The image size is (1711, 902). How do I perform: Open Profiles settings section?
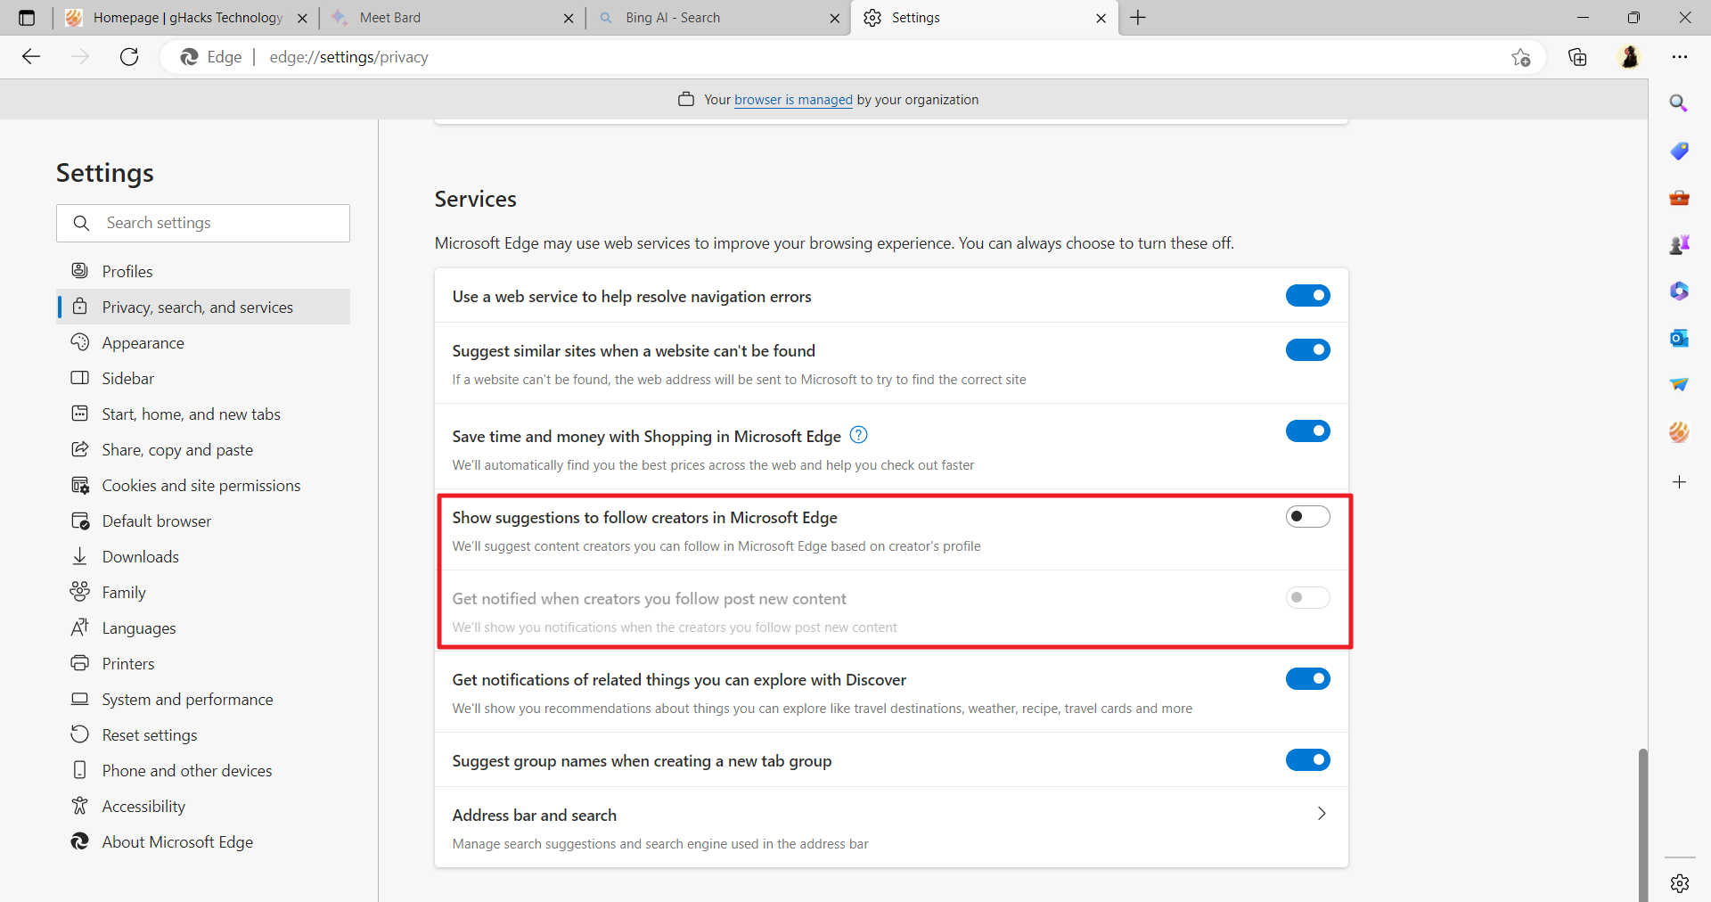coord(203,271)
